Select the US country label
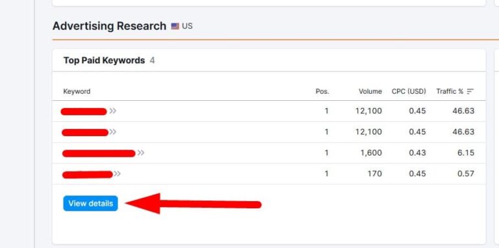 187,26
